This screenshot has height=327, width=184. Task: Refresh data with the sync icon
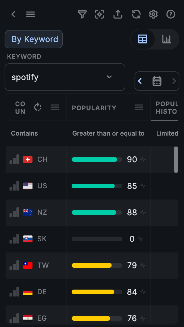tap(136, 14)
